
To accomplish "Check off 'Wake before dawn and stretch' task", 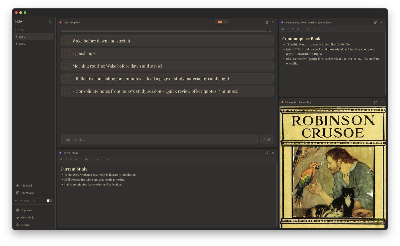I will pos(67,41).
